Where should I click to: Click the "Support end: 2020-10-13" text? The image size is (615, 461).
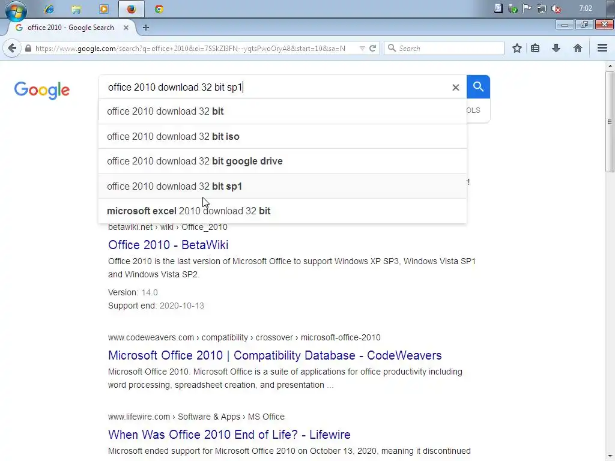point(156,306)
